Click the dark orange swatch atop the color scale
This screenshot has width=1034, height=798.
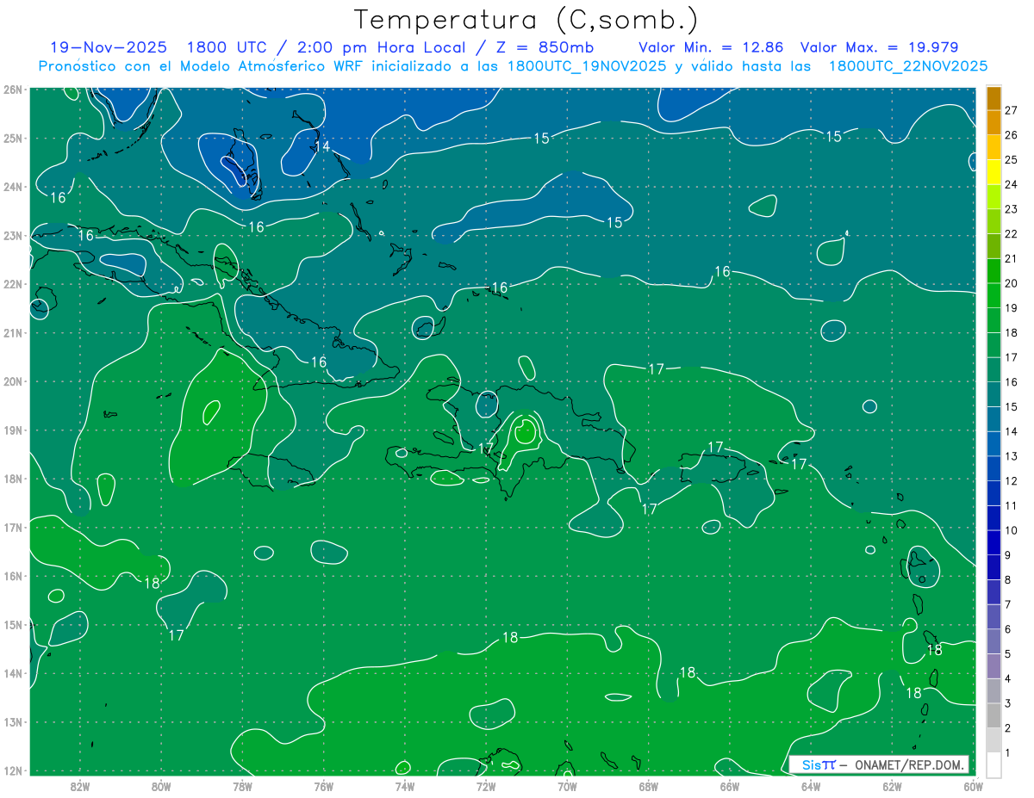[994, 98]
